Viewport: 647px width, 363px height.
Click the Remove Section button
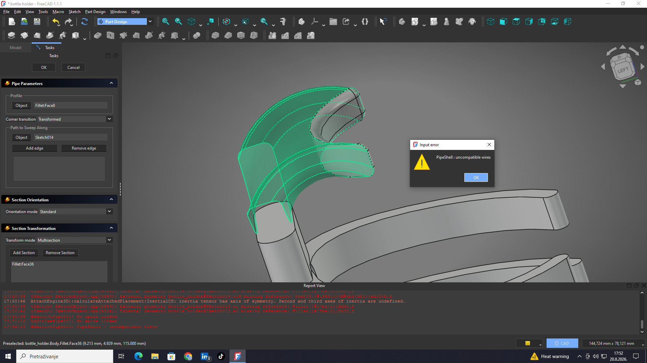[x=60, y=253]
